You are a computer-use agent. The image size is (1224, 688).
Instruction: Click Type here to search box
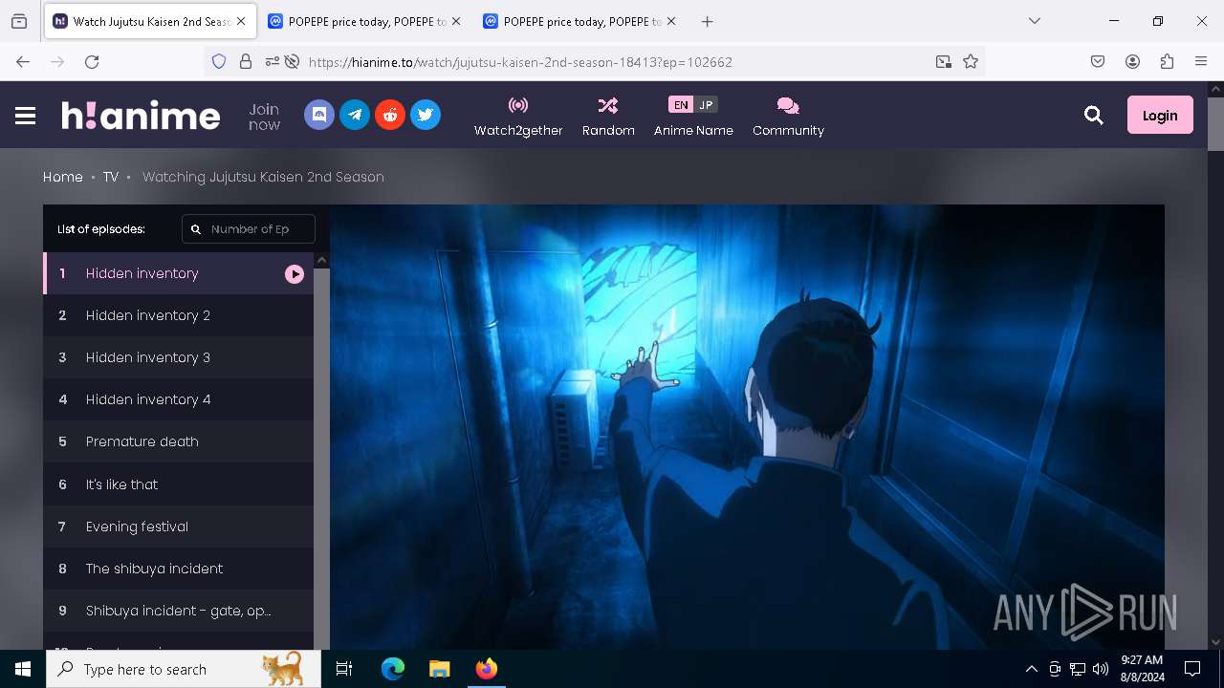(184, 669)
